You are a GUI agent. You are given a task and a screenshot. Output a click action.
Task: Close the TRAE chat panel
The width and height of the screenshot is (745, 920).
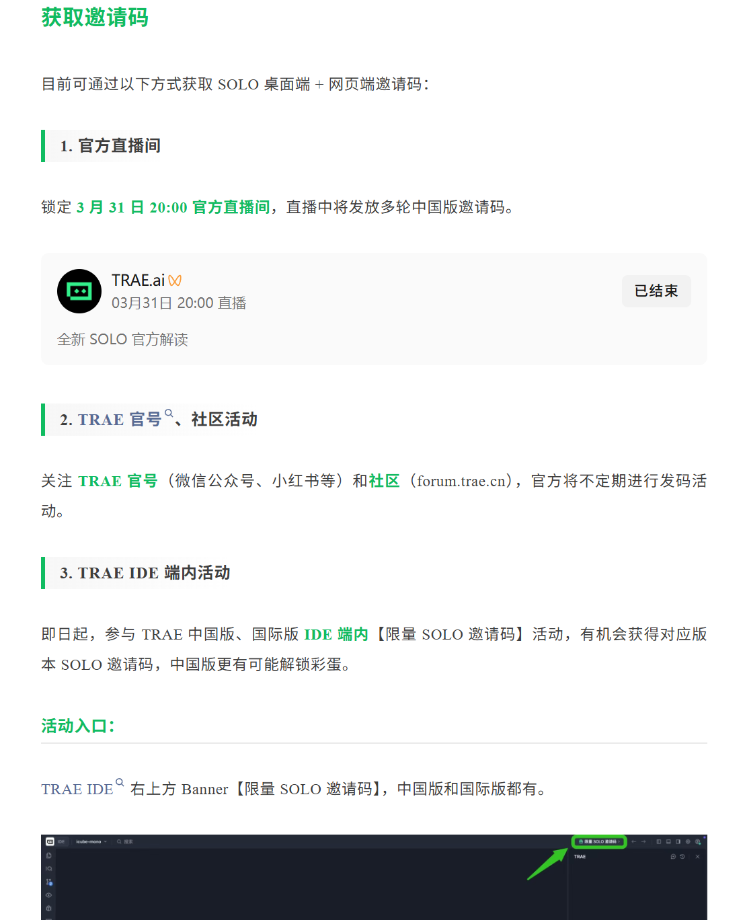tap(697, 857)
